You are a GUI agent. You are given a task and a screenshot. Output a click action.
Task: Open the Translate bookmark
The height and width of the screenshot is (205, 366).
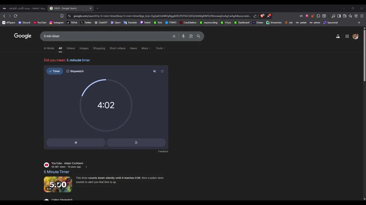coord(130,22)
